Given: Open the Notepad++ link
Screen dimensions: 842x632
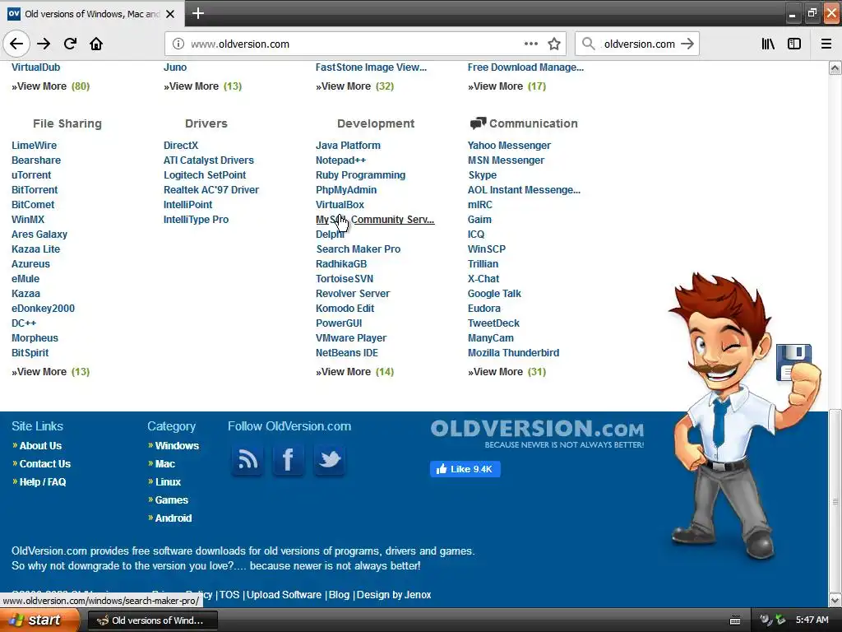Looking at the screenshot, I should 340,160.
